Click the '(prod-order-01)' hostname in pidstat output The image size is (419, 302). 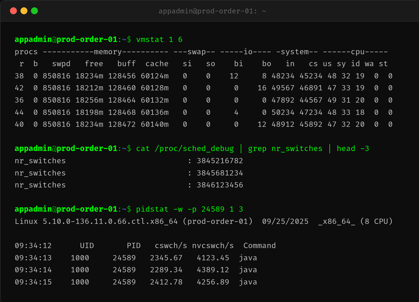(218, 221)
